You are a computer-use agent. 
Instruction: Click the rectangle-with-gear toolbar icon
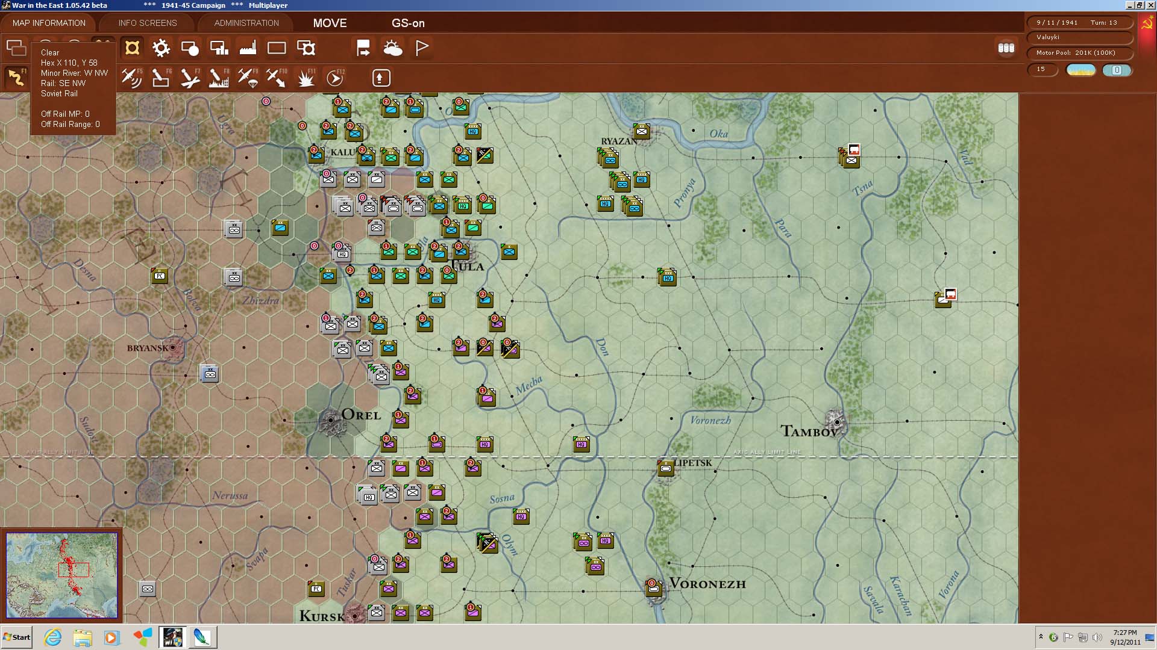(x=306, y=48)
